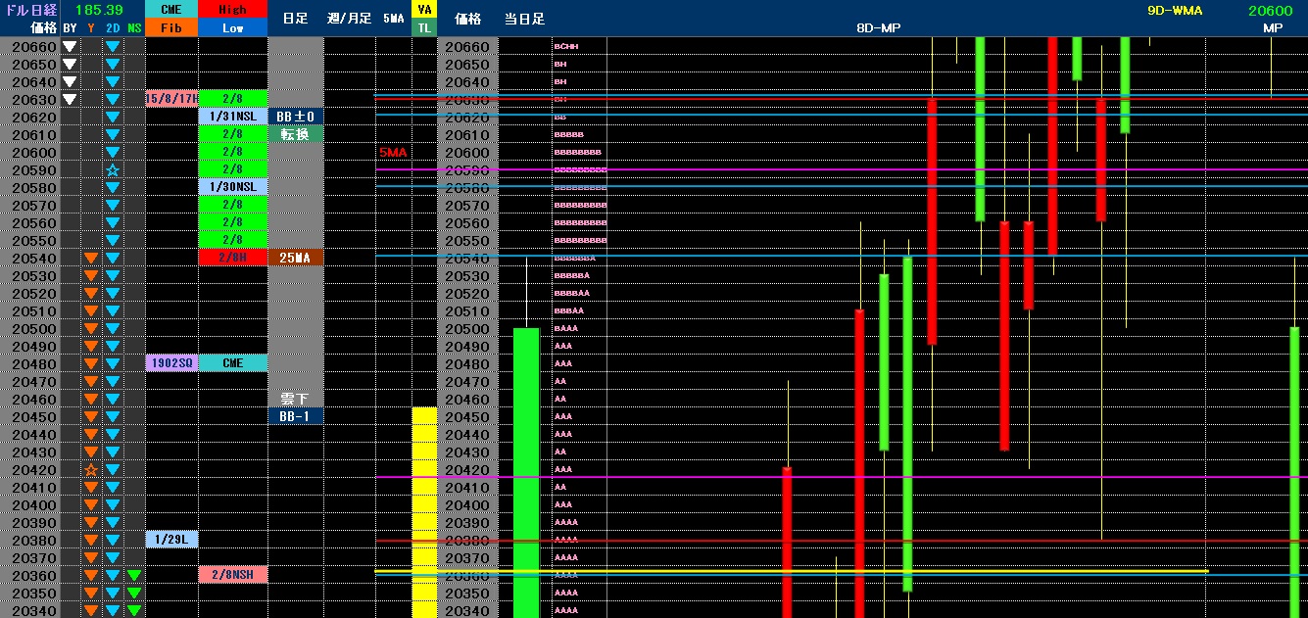1308x618 pixels.
Task: Click the white triangle marker at 20660
Action: pos(70,47)
